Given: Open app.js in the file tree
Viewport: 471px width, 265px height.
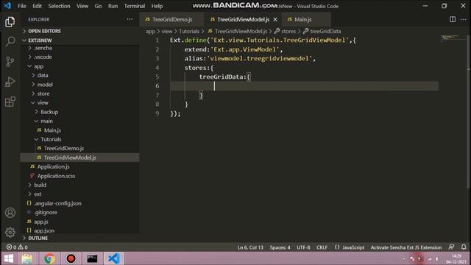Looking at the screenshot, I should (41, 222).
